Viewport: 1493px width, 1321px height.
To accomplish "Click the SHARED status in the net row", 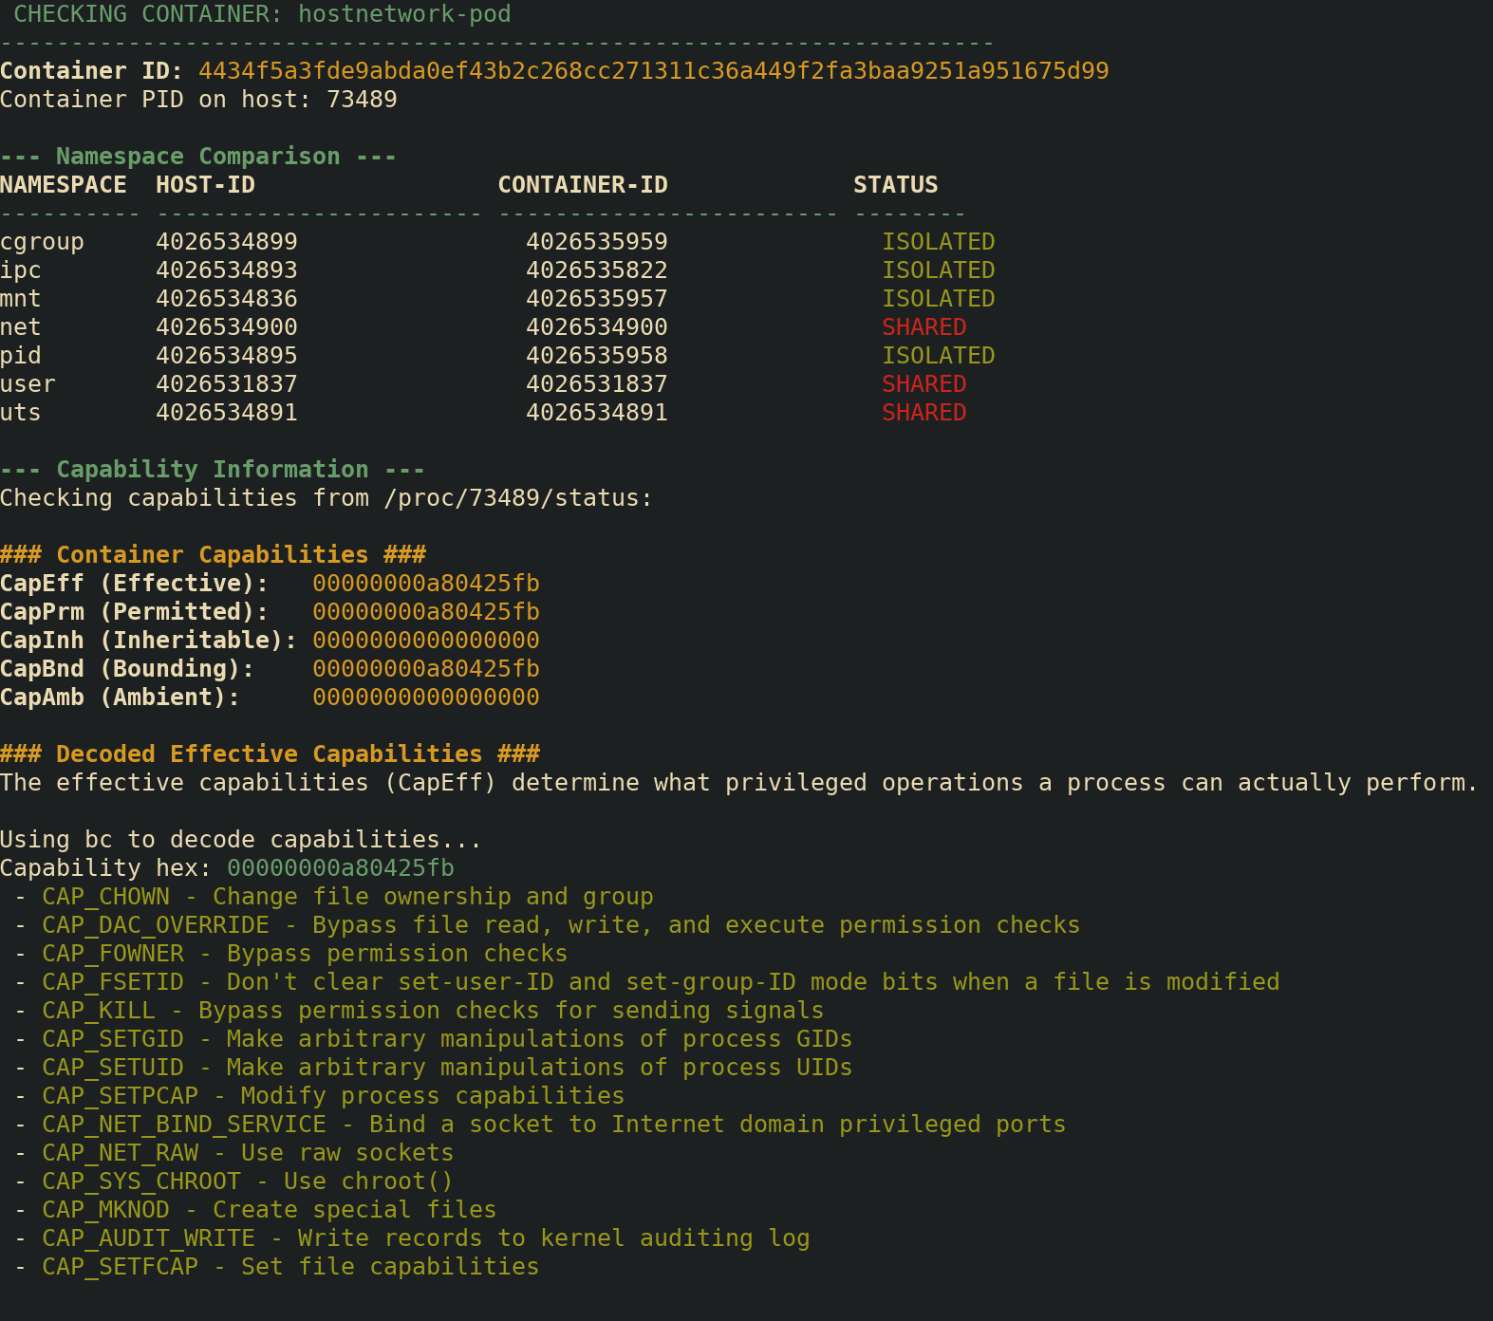I will pyautogui.click(x=924, y=327).
